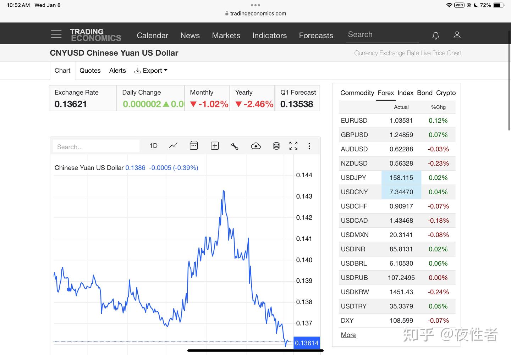Select the 1D timeframe selector
Screen dimensions: 511x355
(x=153, y=146)
